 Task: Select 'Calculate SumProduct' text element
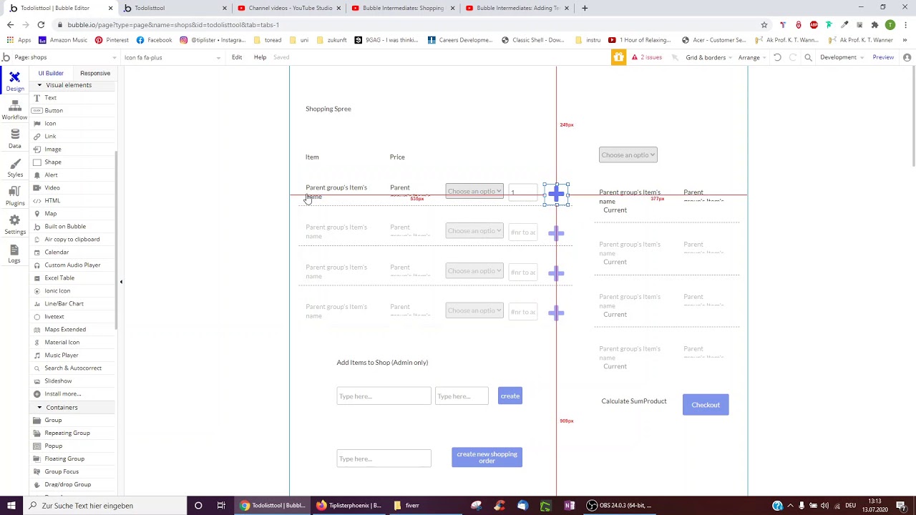[x=634, y=401]
